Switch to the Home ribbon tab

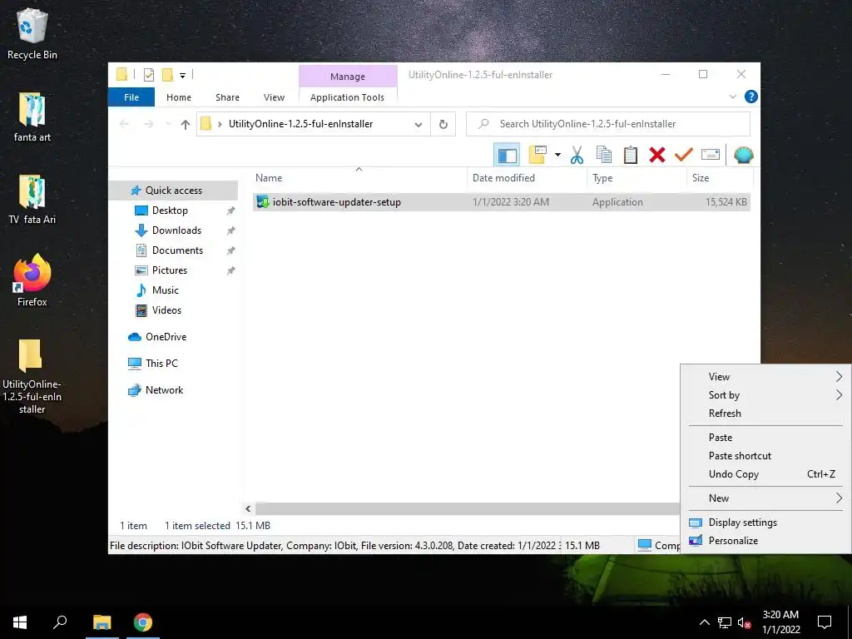179,97
